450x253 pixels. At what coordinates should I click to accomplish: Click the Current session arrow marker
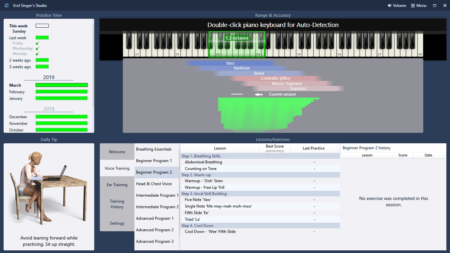coord(259,94)
